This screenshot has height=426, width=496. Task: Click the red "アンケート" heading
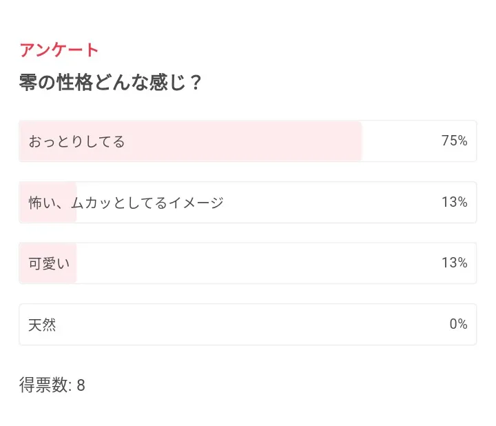pos(60,50)
